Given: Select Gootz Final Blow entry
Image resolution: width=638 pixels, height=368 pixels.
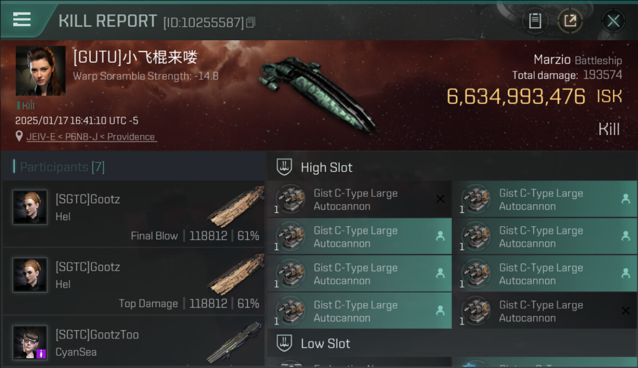Looking at the screenshot, I should pyautogui.click(x=133, y=213).
